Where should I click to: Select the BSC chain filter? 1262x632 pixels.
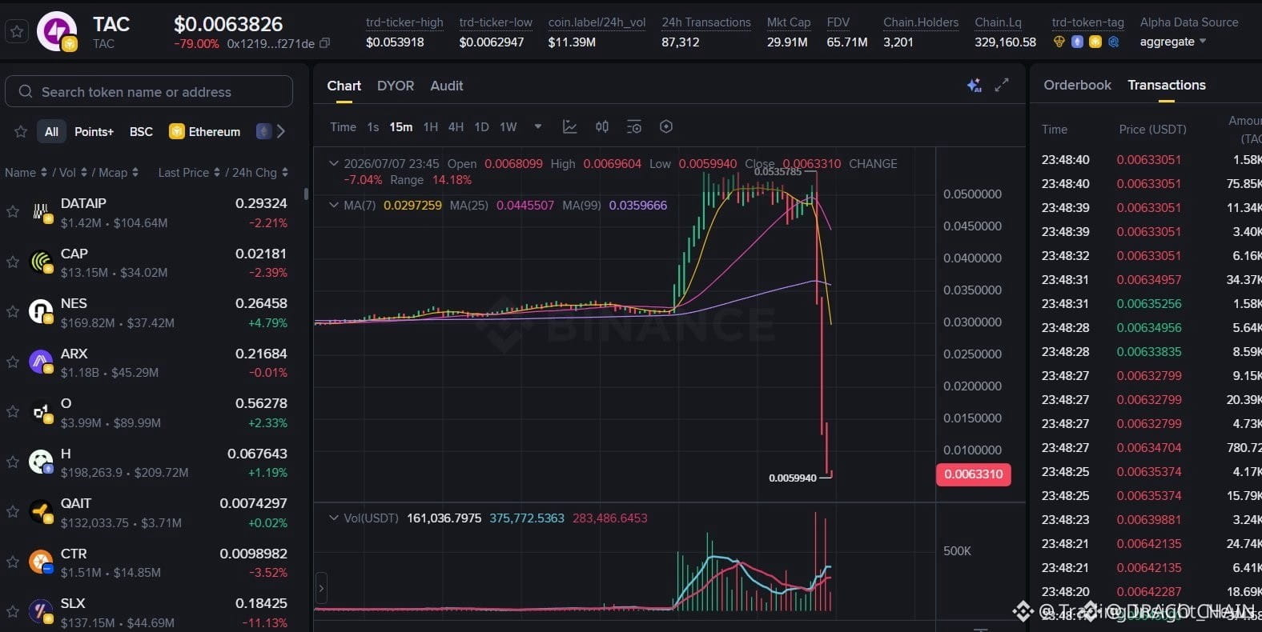tap(141, 131)
